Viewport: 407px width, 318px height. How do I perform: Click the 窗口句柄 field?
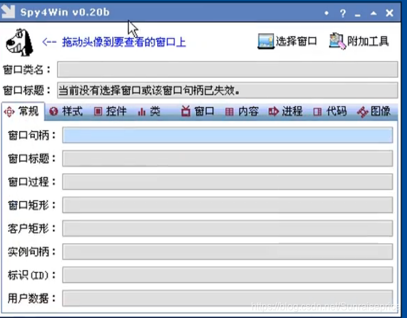228,135
